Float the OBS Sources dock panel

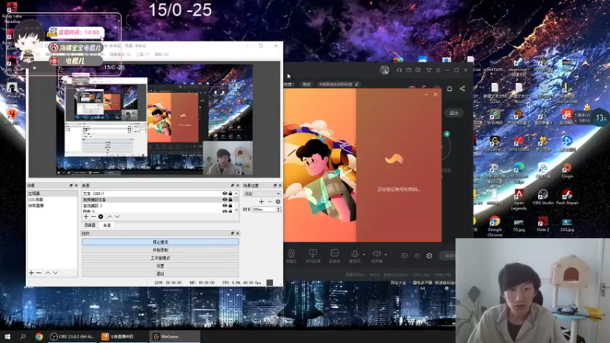point(233,185)
